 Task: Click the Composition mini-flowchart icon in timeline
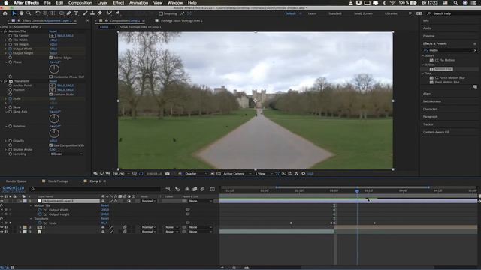pyautogui.click(x=168, y=190)
